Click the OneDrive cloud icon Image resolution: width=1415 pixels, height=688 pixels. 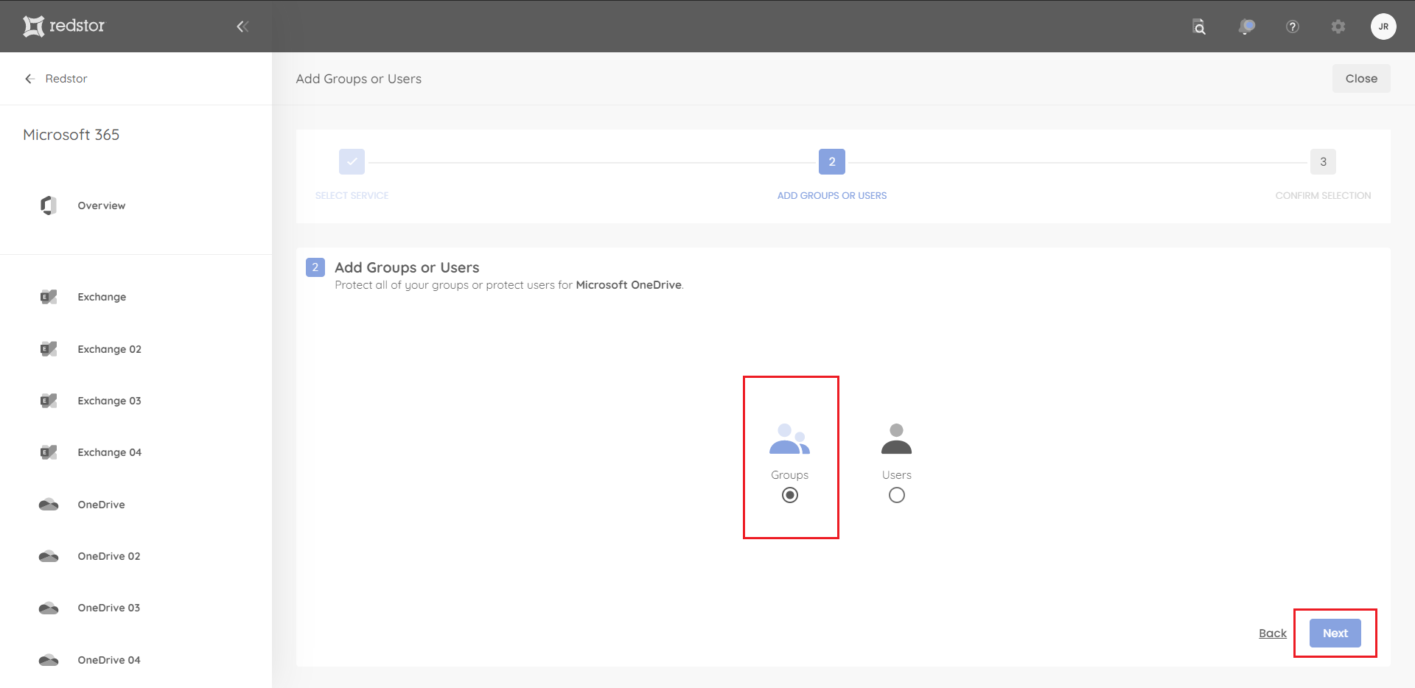pyautogui.click(x=49, y=505)
